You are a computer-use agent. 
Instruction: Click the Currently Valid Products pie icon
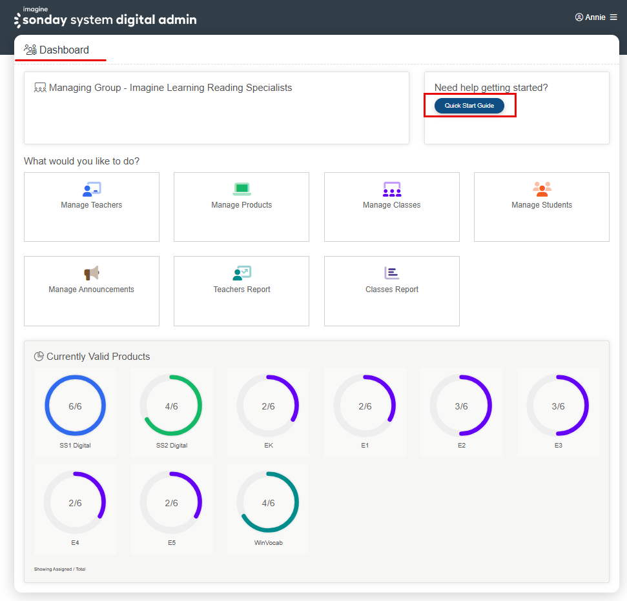click(x=39, y=356)
